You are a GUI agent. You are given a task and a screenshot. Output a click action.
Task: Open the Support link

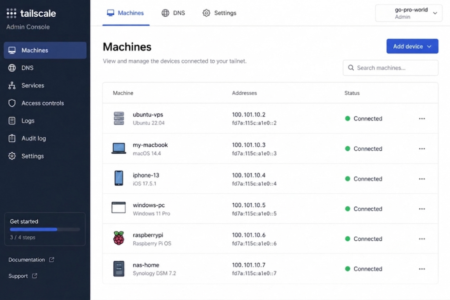[x=18, y=276]
